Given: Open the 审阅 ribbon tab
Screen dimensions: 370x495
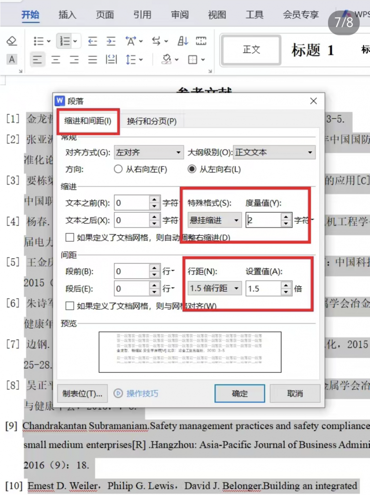Looking at the screenshot, I should click(x=180, y=15).
